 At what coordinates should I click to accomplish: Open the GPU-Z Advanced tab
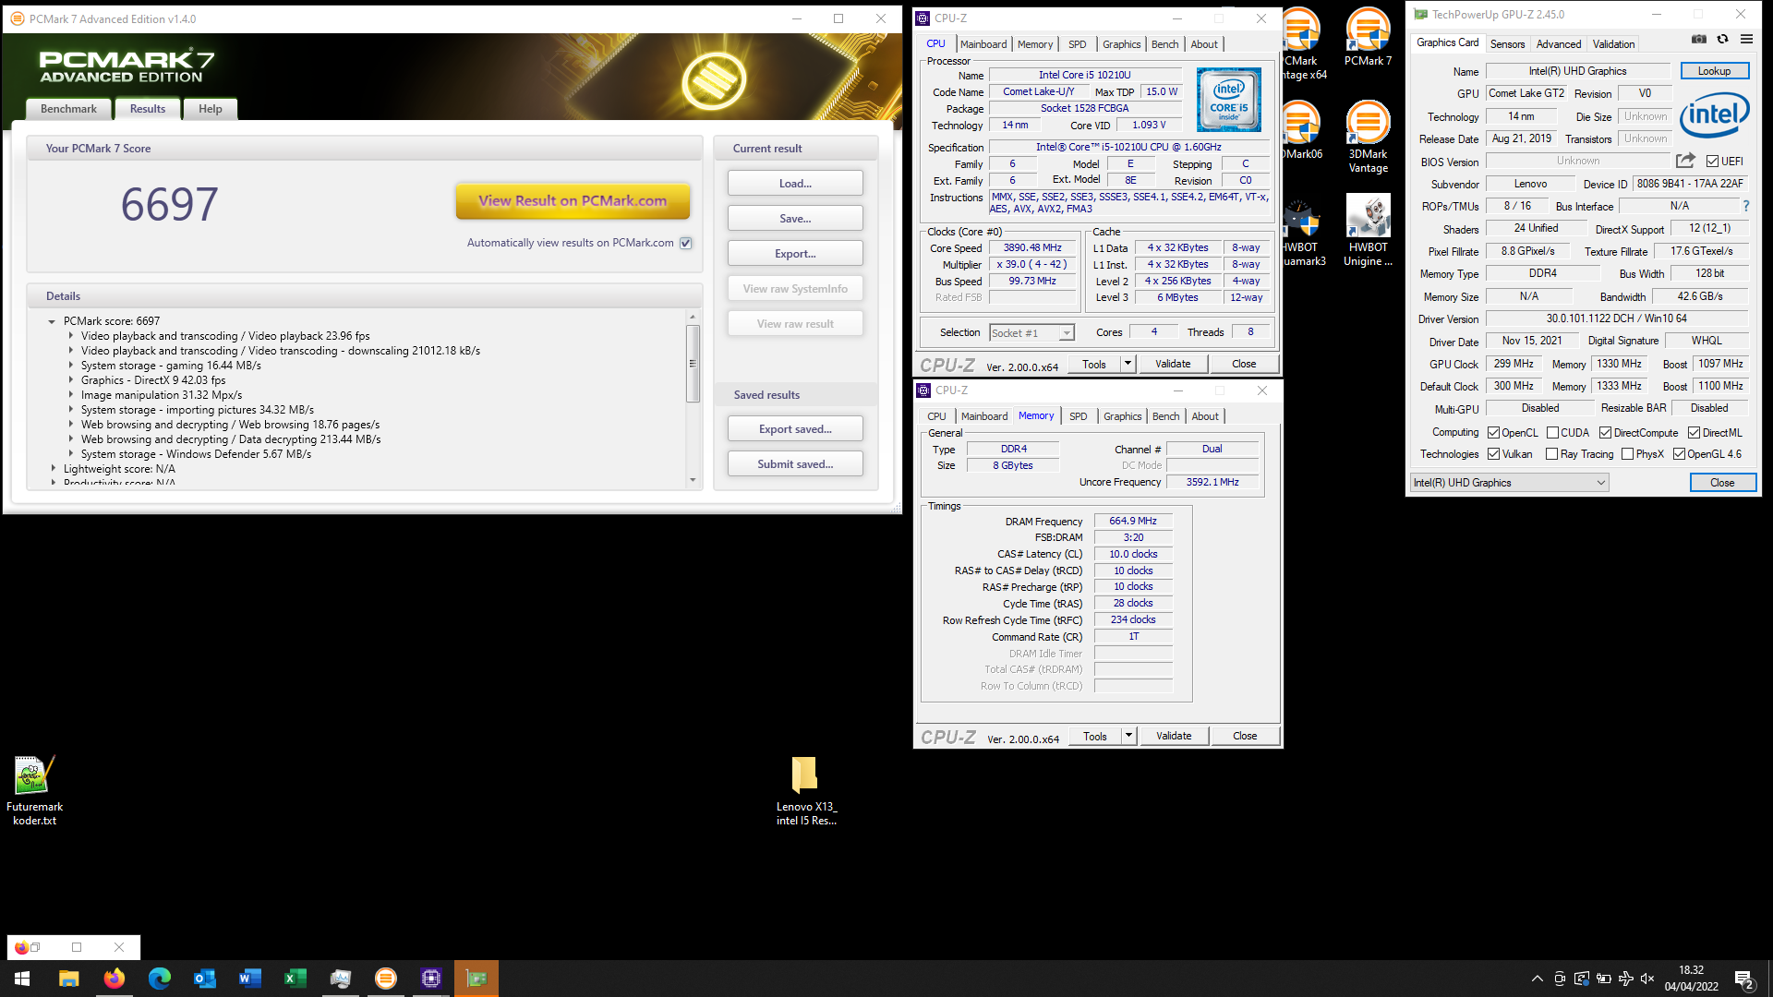point(1559,44)
